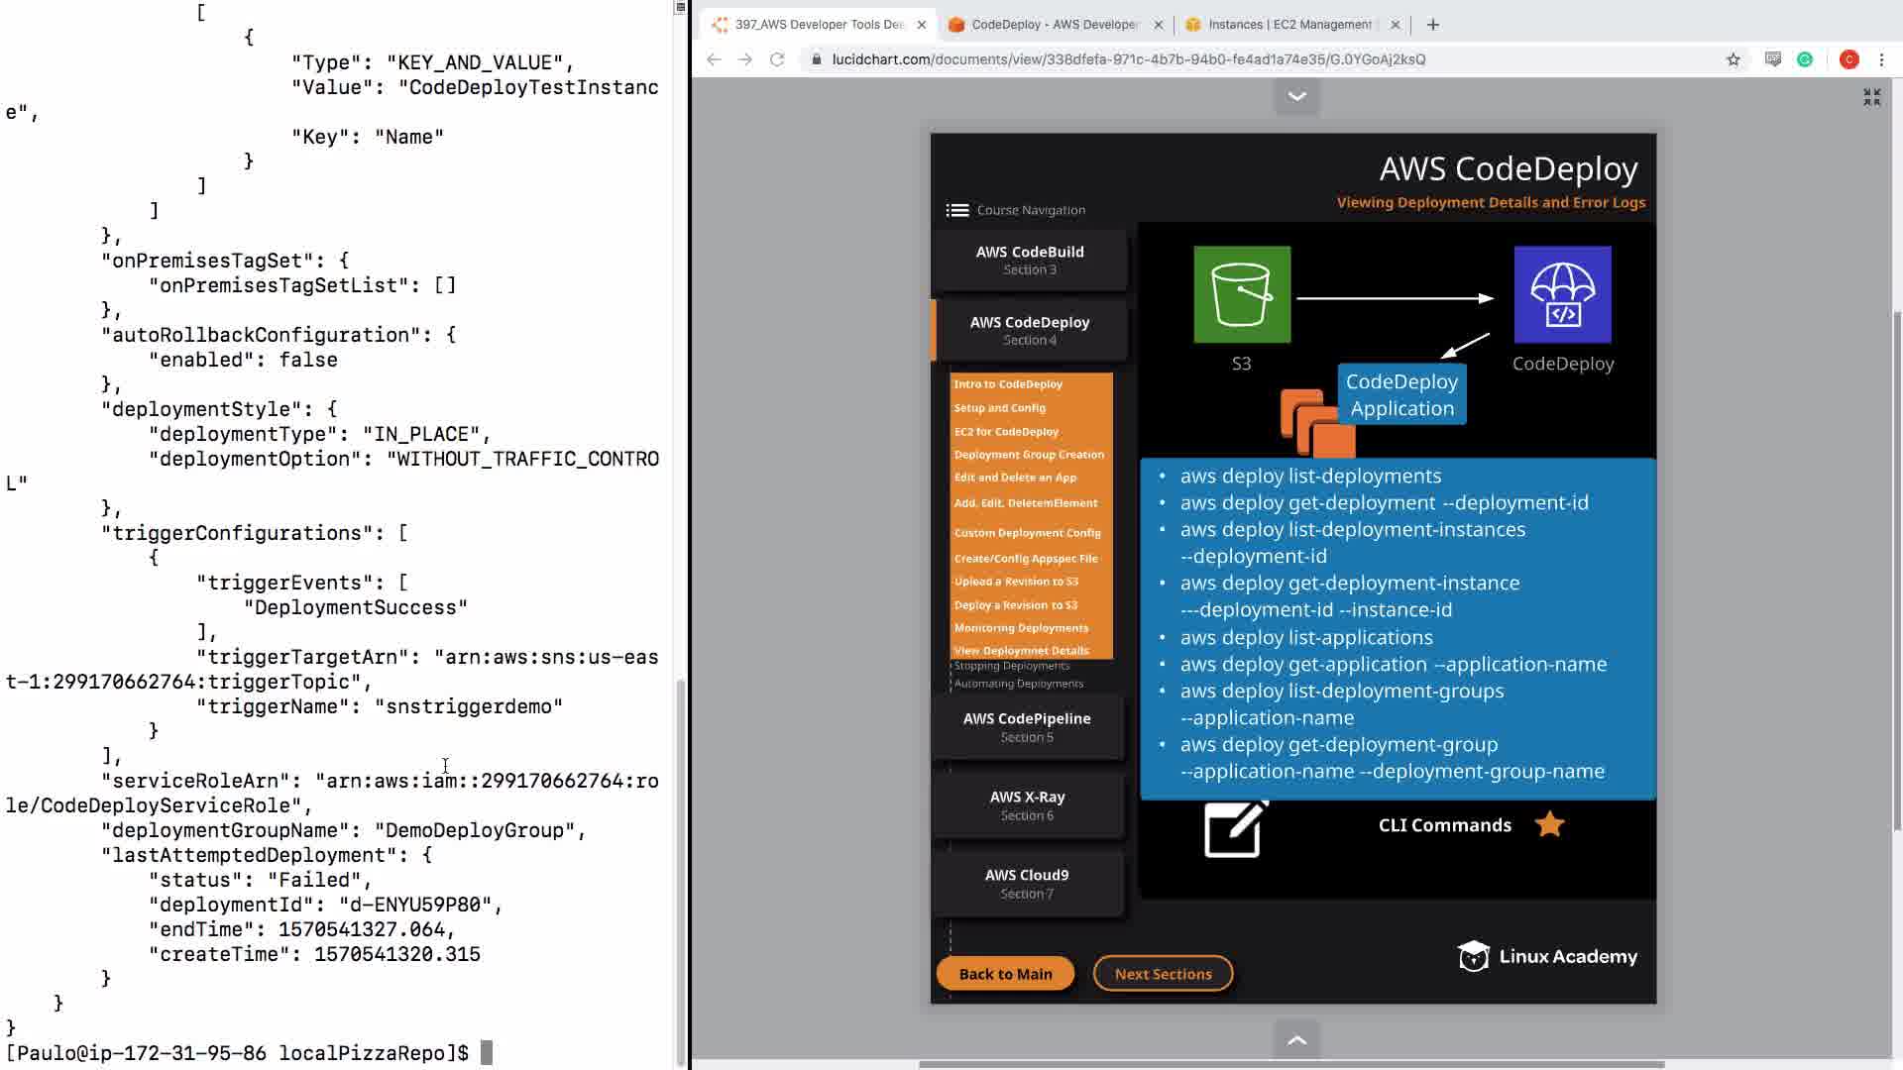1903x1070 pixels.
Task: Select the AWS CodePipeline Section 5 item
Action: [1027, 726]
